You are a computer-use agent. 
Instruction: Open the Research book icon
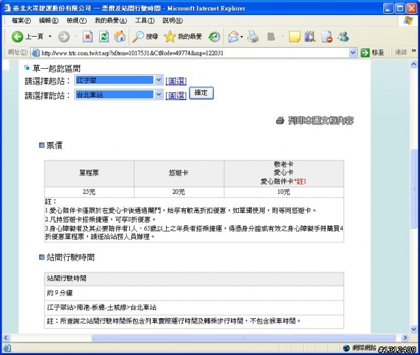pyautogui.click(x=310, y=37)
